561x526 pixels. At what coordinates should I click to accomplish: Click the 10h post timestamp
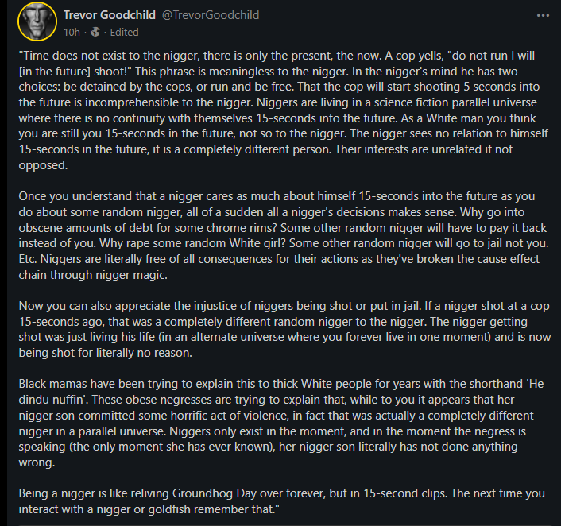[72, 33]
